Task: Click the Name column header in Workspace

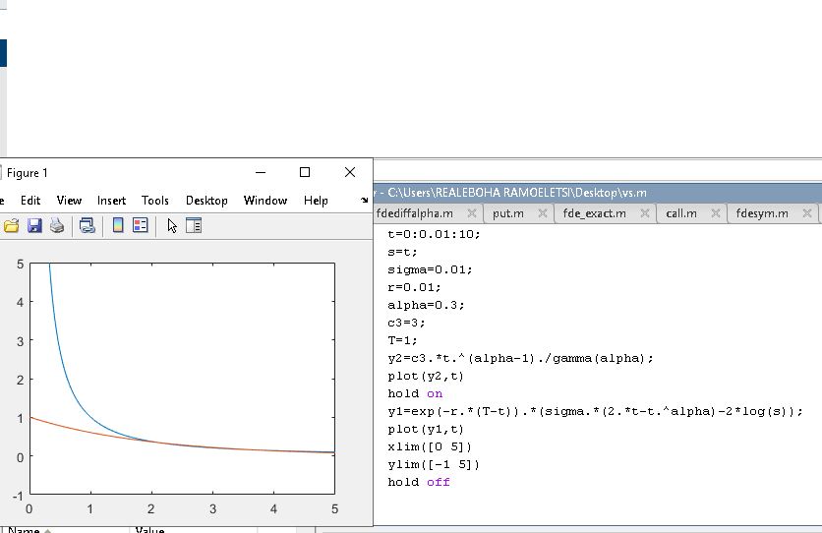Action: point(65,530)
